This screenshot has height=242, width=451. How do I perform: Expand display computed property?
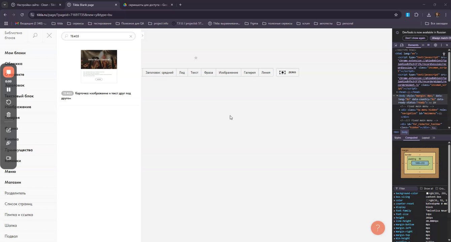click(x=394, y=207)
